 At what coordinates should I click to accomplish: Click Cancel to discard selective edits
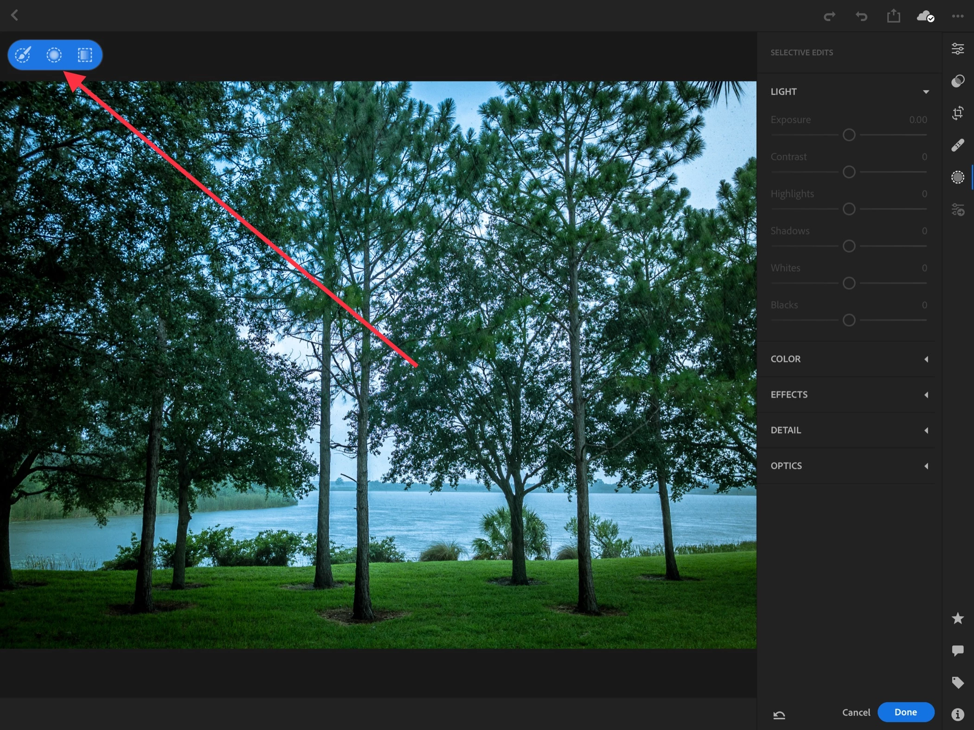click(856, 712)
